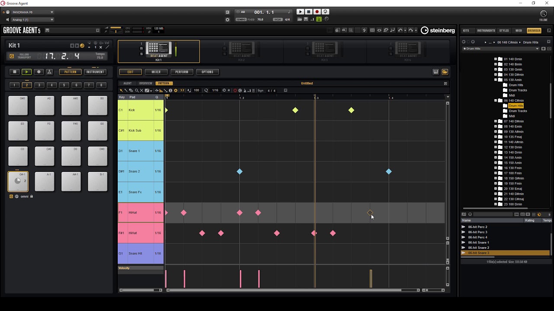Click the load folder icon under transport
Image resolution: width=554 pixels, height=311 pixels.
[300, 19]
